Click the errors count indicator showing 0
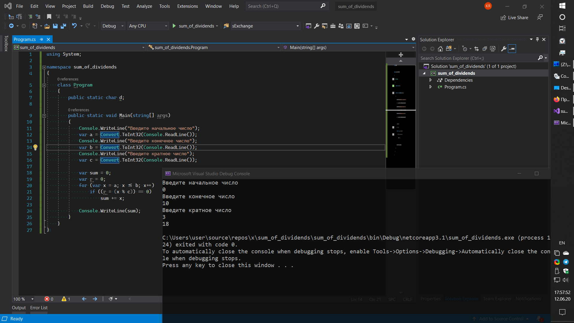Image resolution: width=574 pixels, height=323 pixels. pos(49,299)
